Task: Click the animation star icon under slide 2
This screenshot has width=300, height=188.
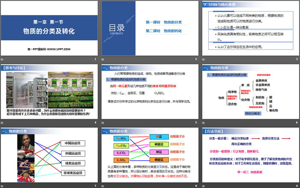Action: pyautogui.click(x=102, y=59)
